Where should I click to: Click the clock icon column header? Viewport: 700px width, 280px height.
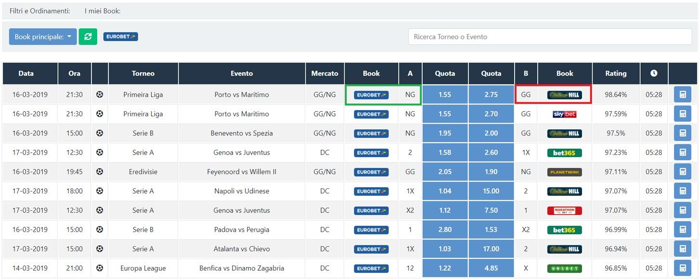click(654, 73)
